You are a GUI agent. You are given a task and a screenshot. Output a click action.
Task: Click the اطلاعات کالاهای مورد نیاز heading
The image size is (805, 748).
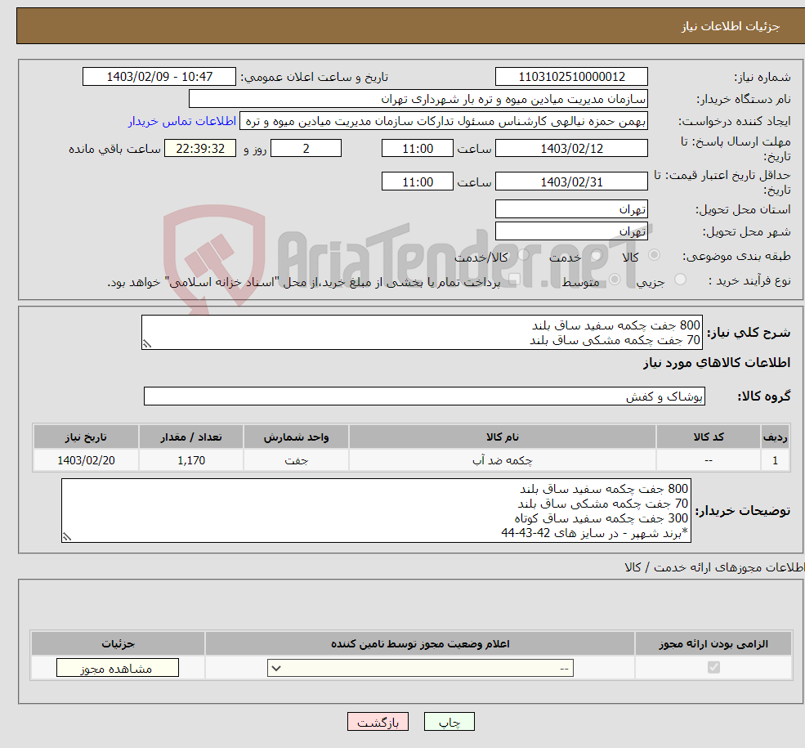click(717, 363)
